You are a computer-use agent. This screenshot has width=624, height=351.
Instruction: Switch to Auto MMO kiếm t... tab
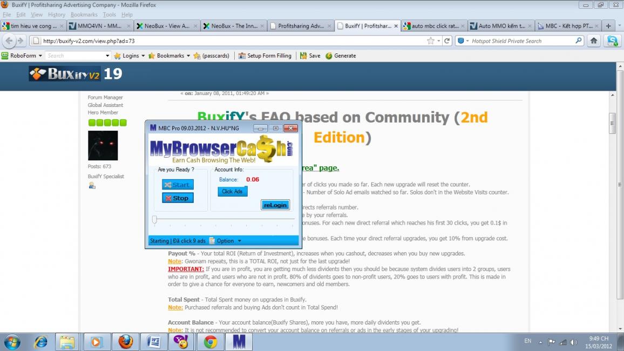pos(501,26)
